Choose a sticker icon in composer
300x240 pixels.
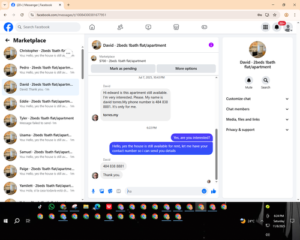click(x=110, y=191)
